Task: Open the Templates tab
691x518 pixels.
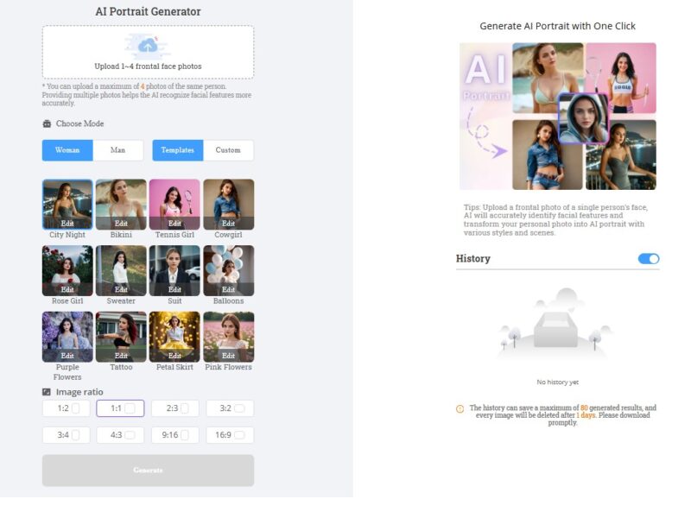Action: coord(178,150)
